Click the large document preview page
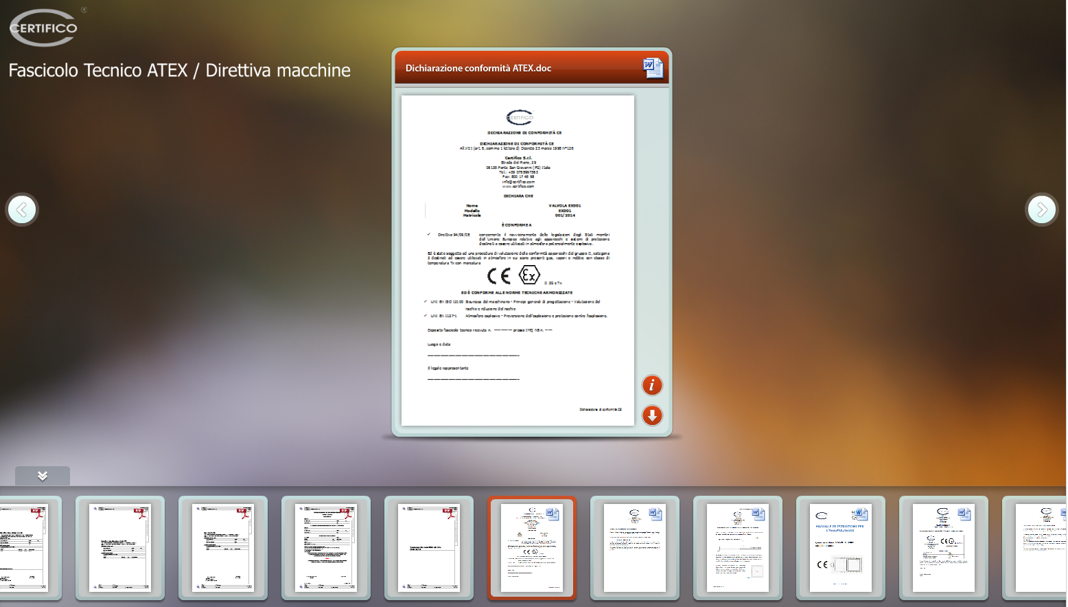The height and width of the screenshot is (607, 1068). [518, 260]
